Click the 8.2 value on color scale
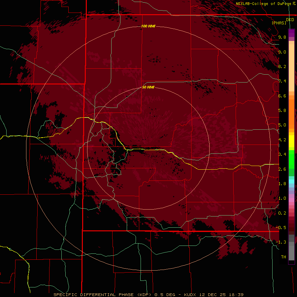This screenshot has height=297, width=297. point(282,66)
